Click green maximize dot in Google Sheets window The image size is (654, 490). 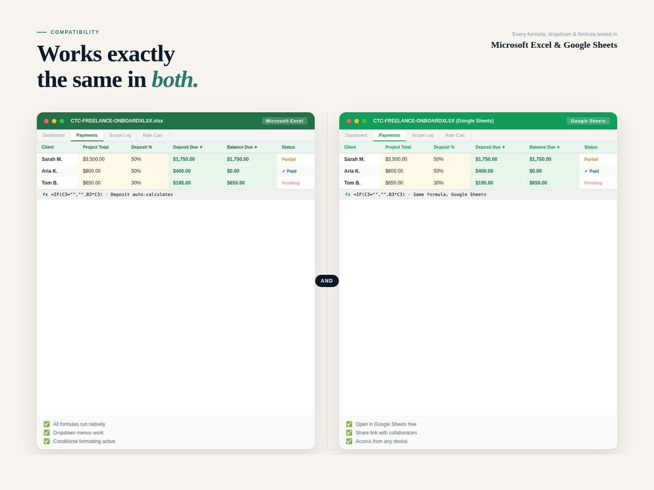pos(364,121)
